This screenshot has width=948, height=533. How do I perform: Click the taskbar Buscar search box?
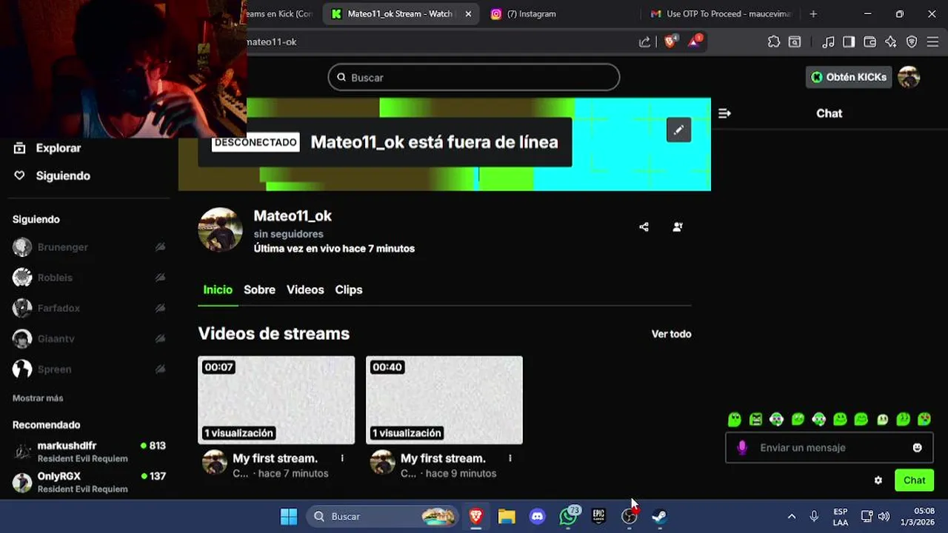click(x=384, y=517)
